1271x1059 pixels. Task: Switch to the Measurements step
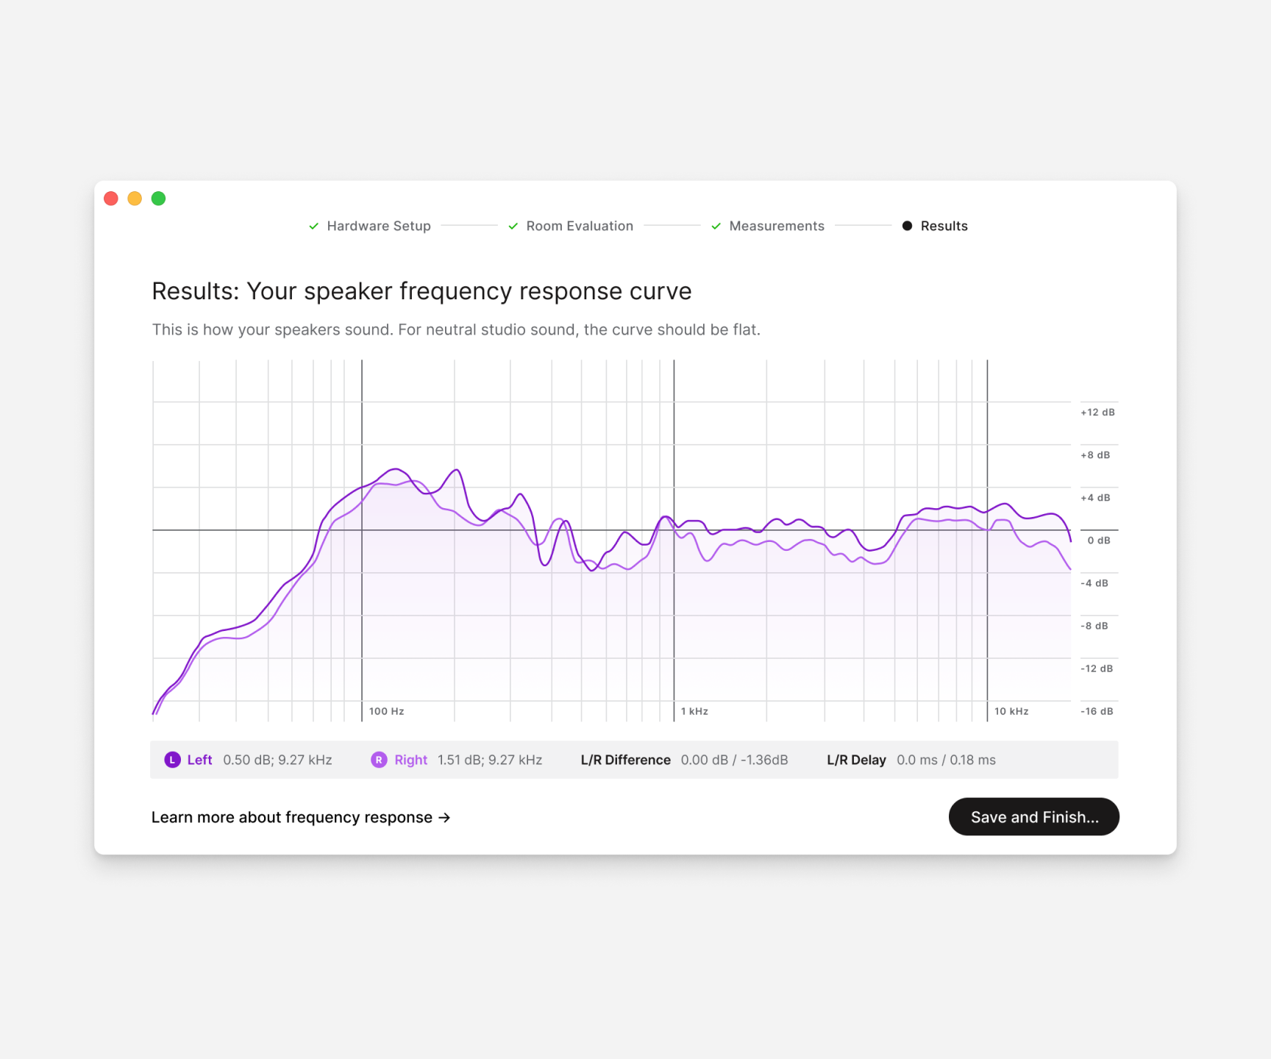(777, 226)
